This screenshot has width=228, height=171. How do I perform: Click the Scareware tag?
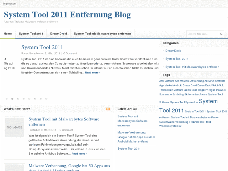pos(166,94)
